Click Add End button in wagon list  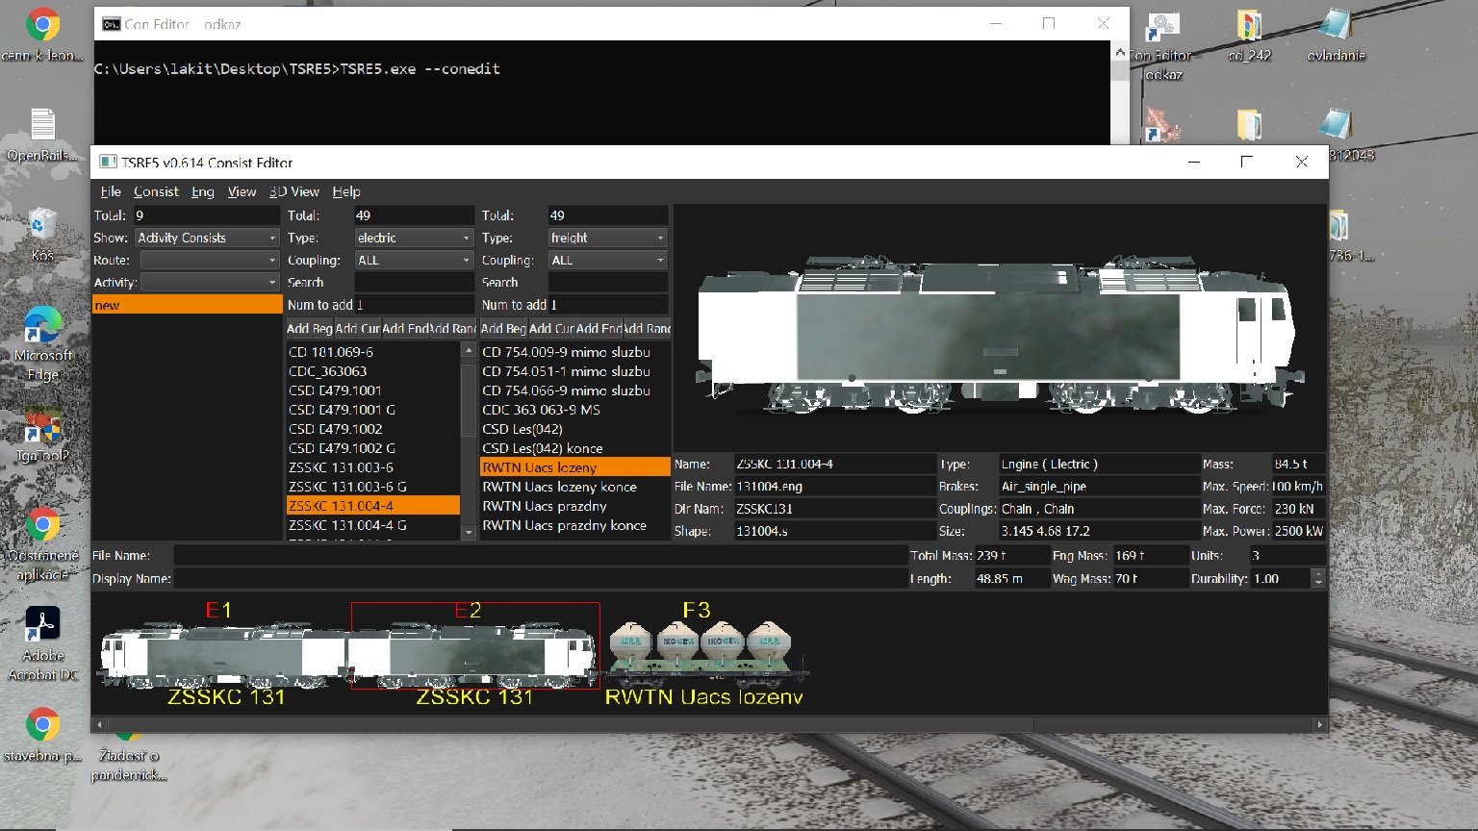[x=599, y=329]
